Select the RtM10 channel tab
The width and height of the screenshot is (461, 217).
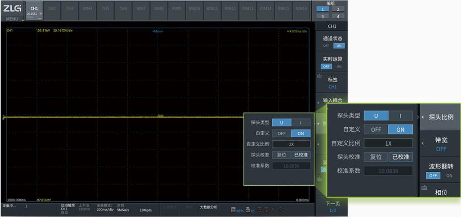195,10
